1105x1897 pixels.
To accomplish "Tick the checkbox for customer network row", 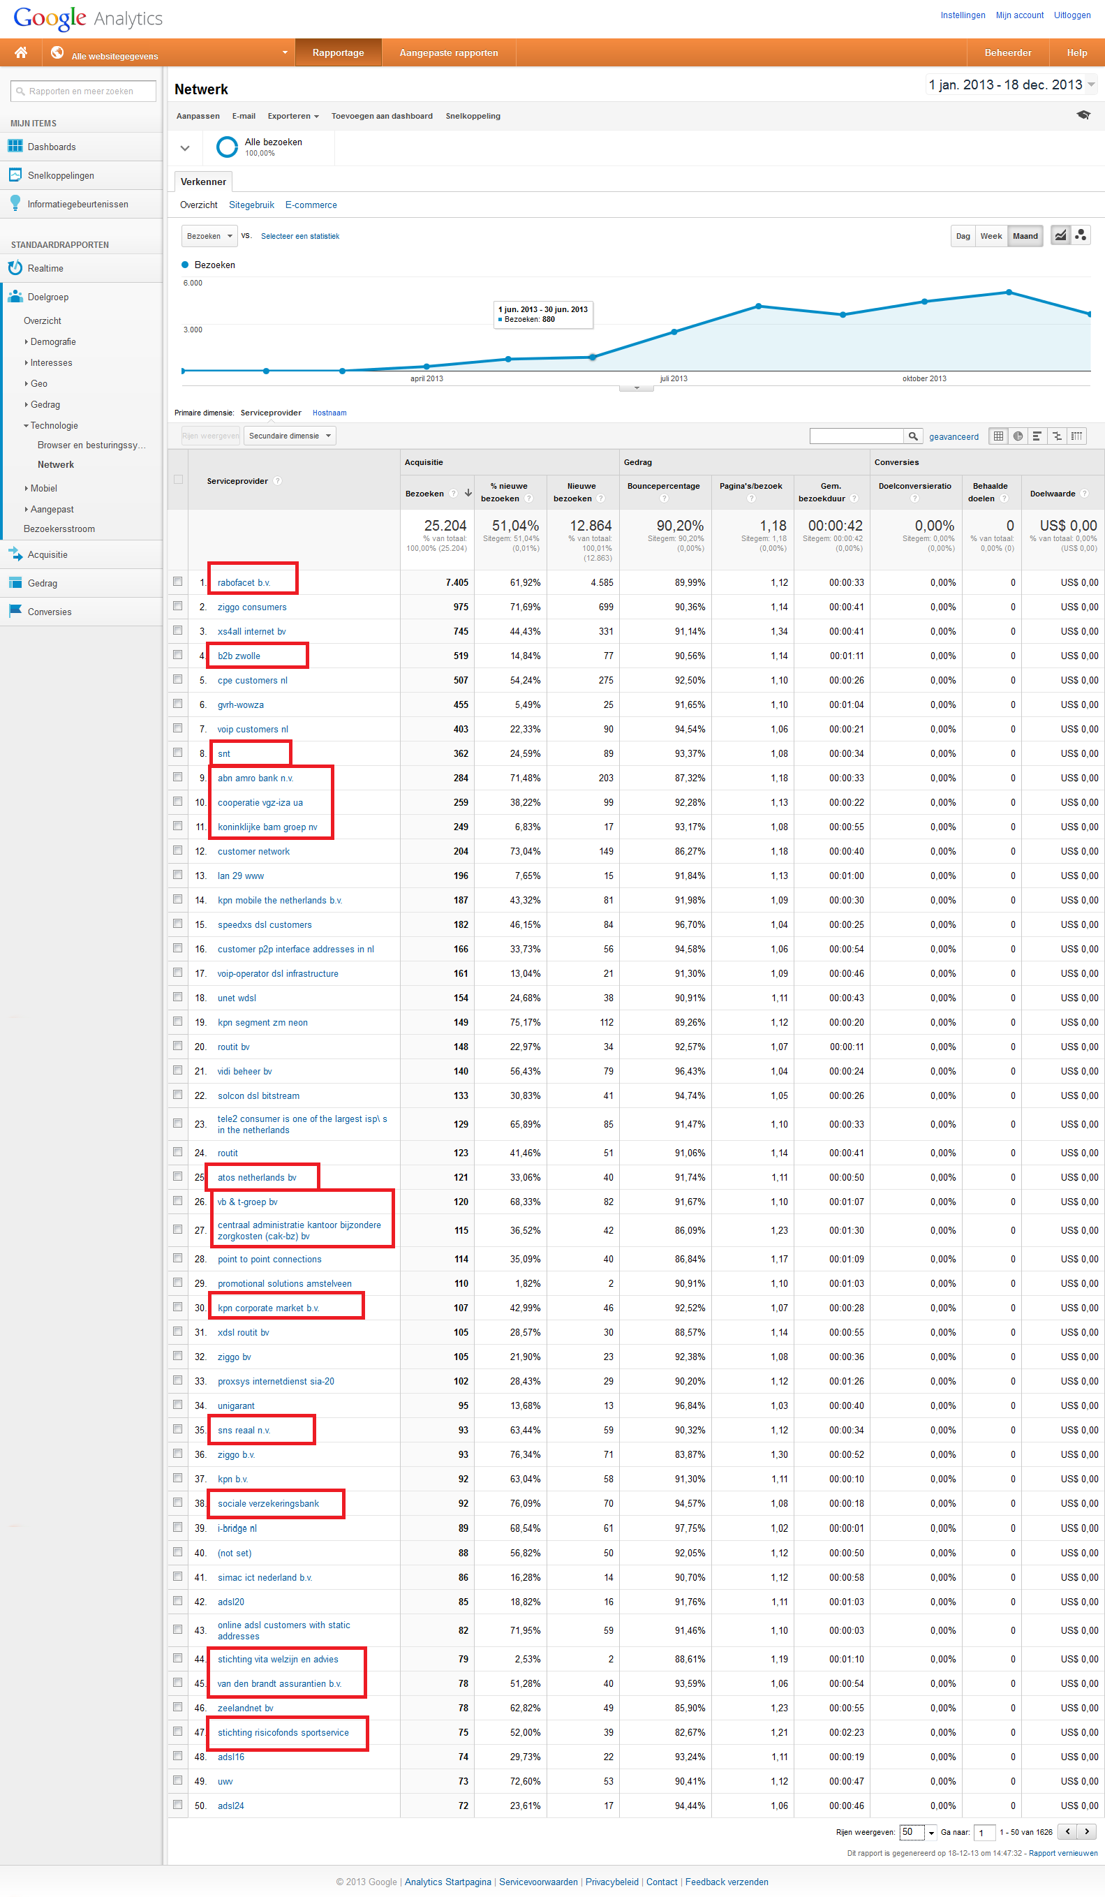I will coord(177,850).
